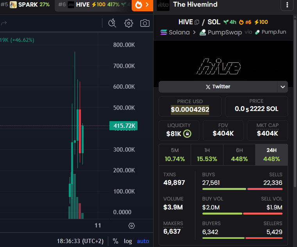Screen dimensions: 297x247
Task: Click the PumpSwap DEX icon
Action: 203,32
